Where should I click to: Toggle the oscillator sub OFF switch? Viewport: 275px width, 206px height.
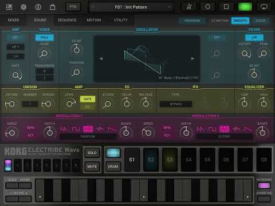point(217,38)
